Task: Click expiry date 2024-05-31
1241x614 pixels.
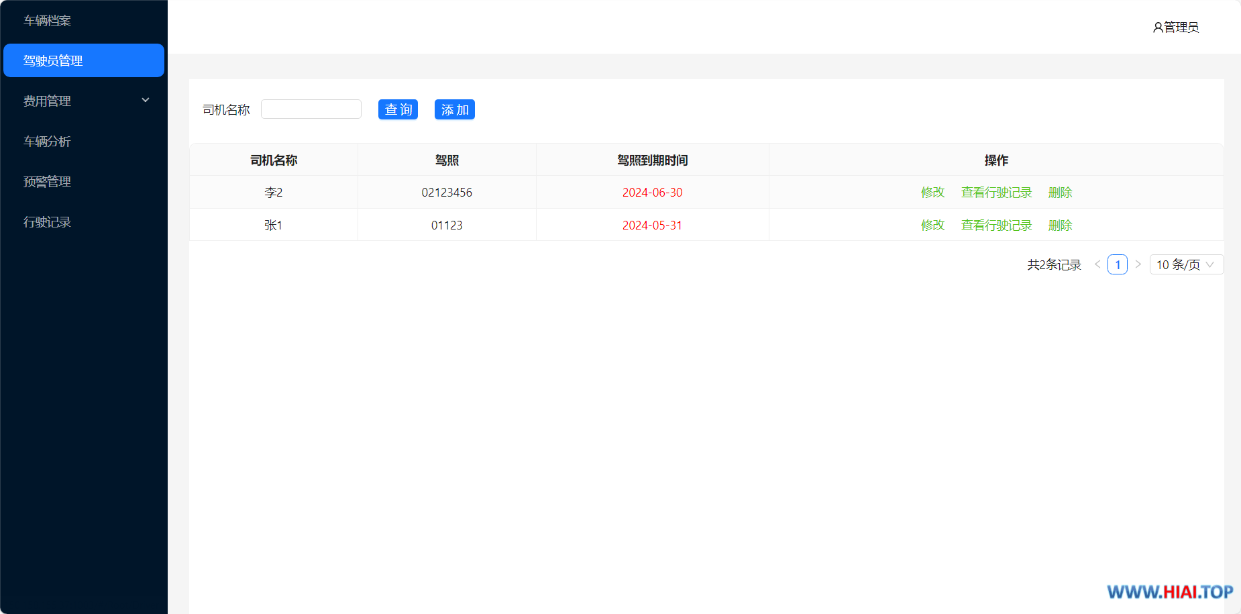Action: [x=653, y=225]
